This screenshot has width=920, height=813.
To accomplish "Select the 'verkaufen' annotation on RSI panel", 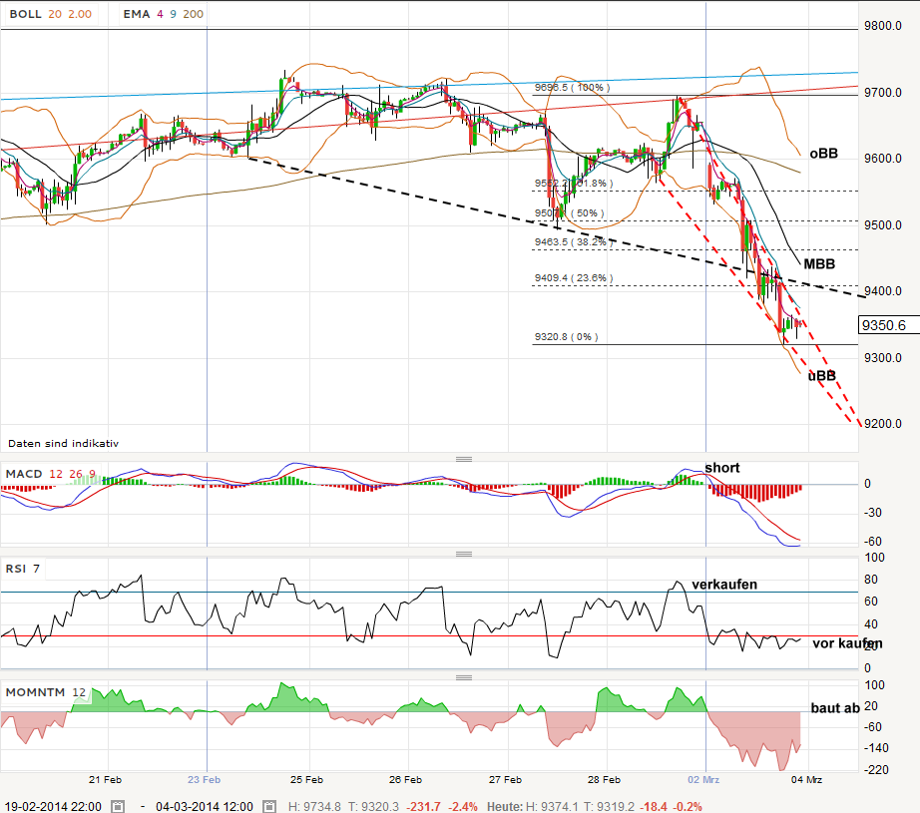I will 724,585.
